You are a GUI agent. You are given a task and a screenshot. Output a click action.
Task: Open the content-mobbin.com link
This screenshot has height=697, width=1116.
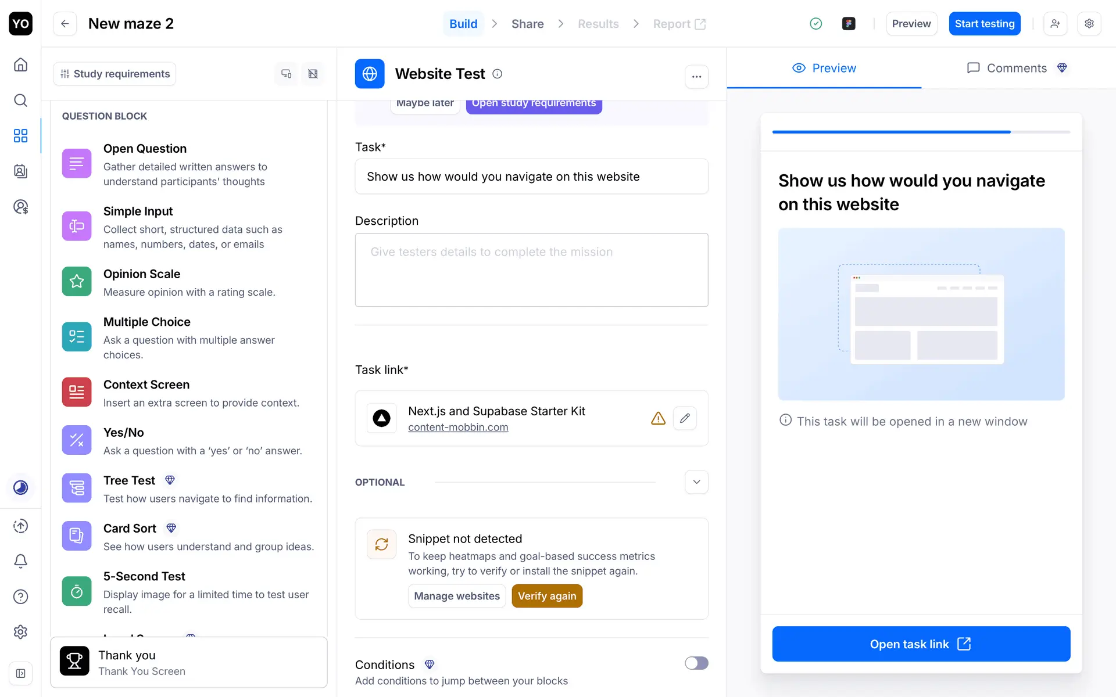[458, 427]
